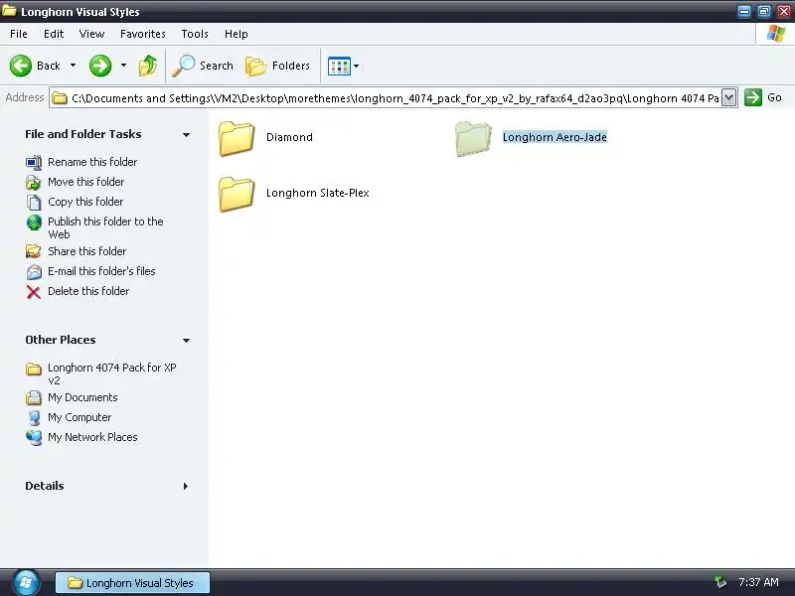Click E-mail this folder's files link
Image resolution: width=795 pixels, height=596 pixels.
click(x=101, y=271)
